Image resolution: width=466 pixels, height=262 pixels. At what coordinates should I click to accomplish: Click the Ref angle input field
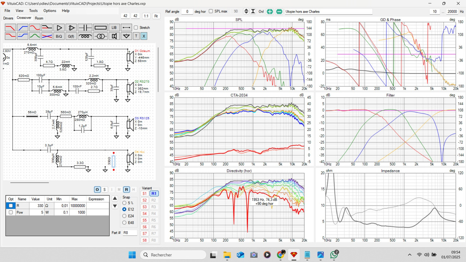tap(187, 12)
